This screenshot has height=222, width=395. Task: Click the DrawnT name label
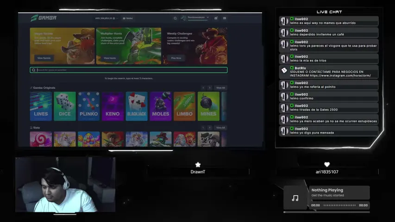pyautogui.click(x=198, y=172)
